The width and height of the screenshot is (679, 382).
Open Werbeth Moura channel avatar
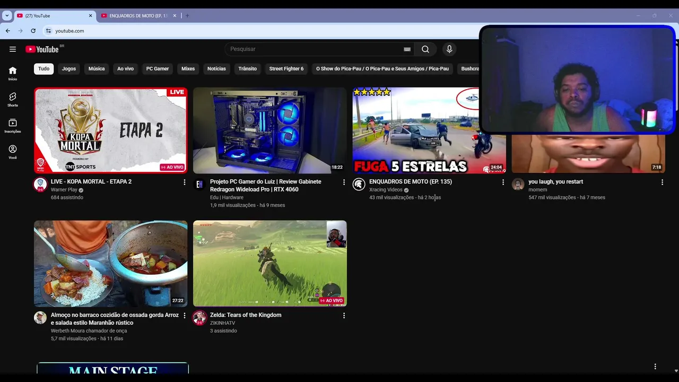(40, 317)
